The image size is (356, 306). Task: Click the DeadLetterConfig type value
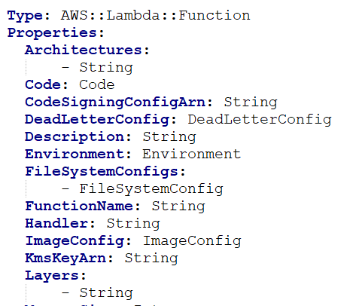tap(260, 120)
